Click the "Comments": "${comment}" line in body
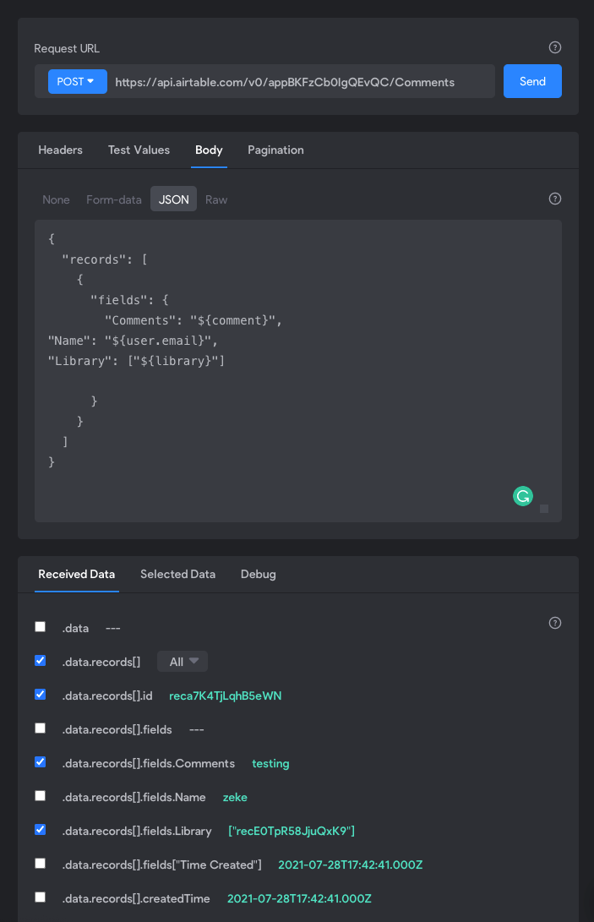The image size is (594, 922). (x=193, y=320)
